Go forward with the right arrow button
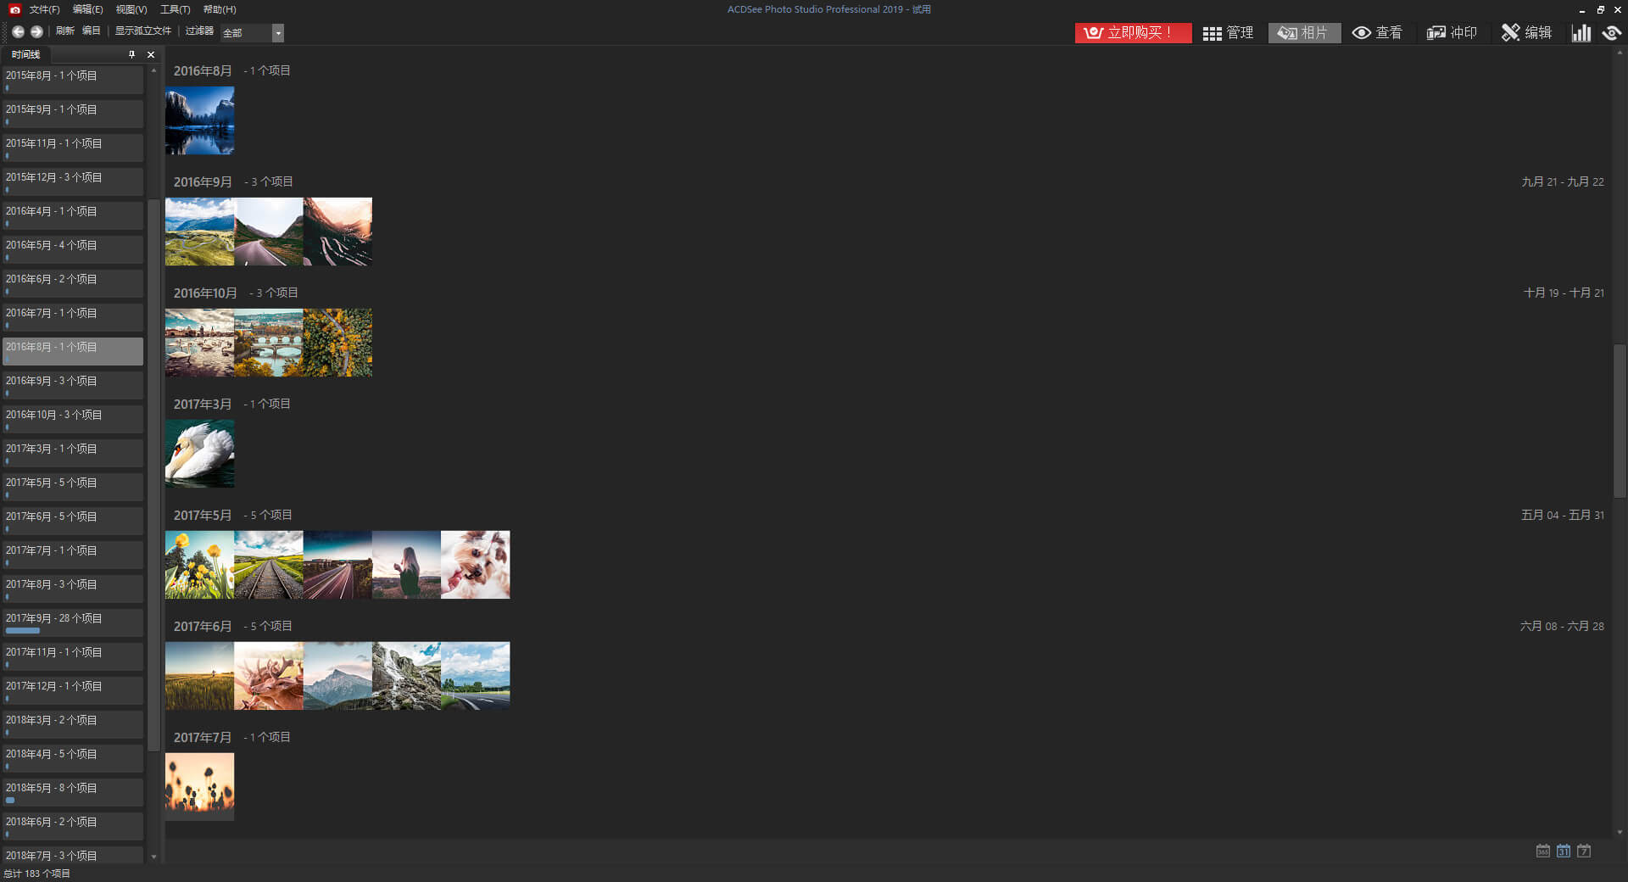1628x882 pixels. click(x=36, y=31)
